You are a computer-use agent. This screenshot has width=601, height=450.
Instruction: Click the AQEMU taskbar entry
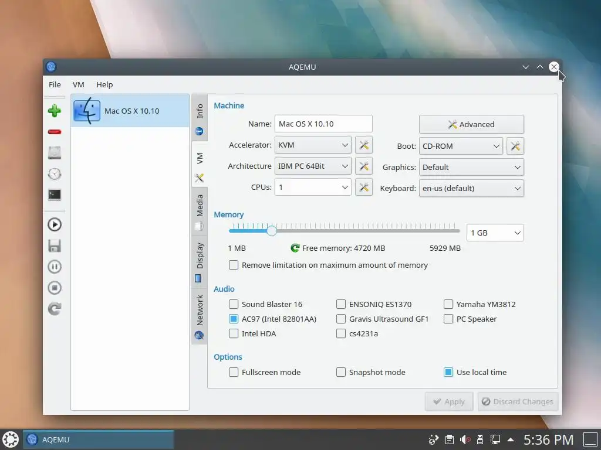point(98,439)
